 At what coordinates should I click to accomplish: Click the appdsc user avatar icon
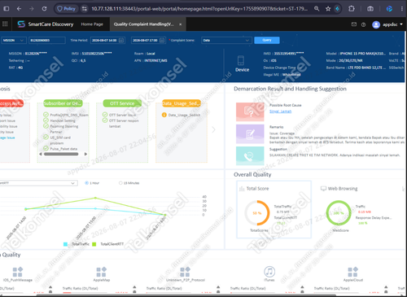pyautogui.click(x=376, y=24)
